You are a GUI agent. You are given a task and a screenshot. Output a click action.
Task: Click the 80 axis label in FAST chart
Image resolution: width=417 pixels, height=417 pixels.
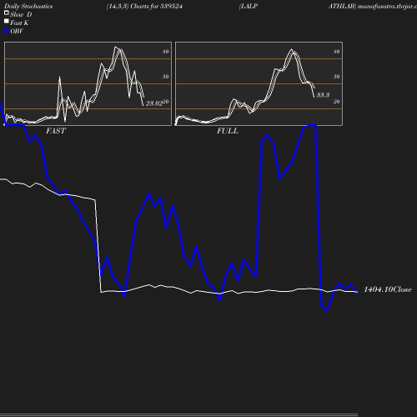click(x=166, y=52)
